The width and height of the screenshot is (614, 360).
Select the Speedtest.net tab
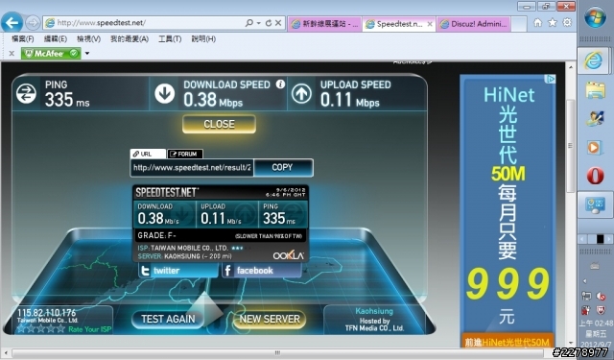(394, 24)
